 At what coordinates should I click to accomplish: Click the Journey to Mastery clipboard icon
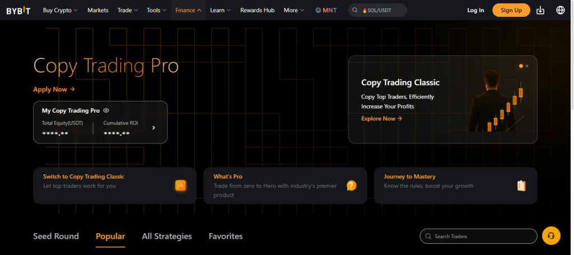[x=521, y=186]
